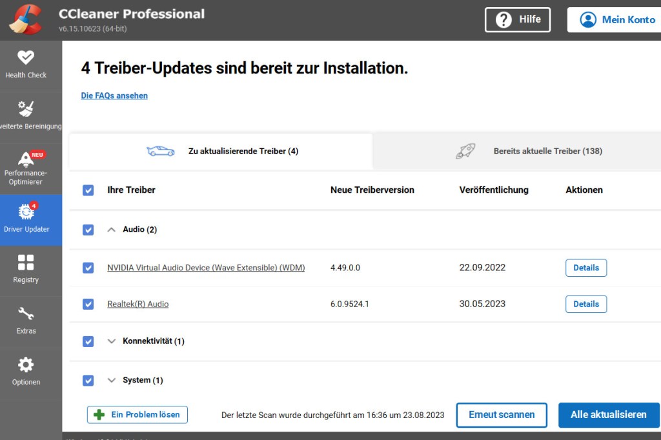The image size is (661, 440).
Task: Open the Hilfe button
Action: point(518,19)
